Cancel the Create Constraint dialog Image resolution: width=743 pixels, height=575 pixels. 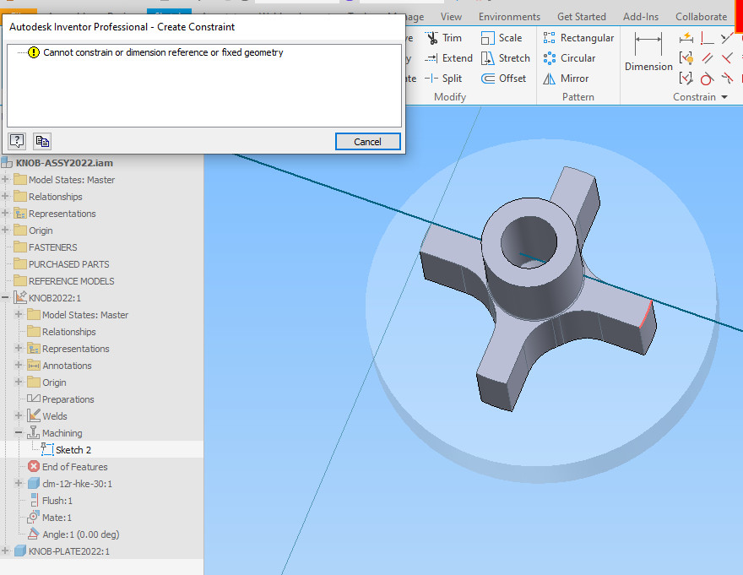coord(367,141)
